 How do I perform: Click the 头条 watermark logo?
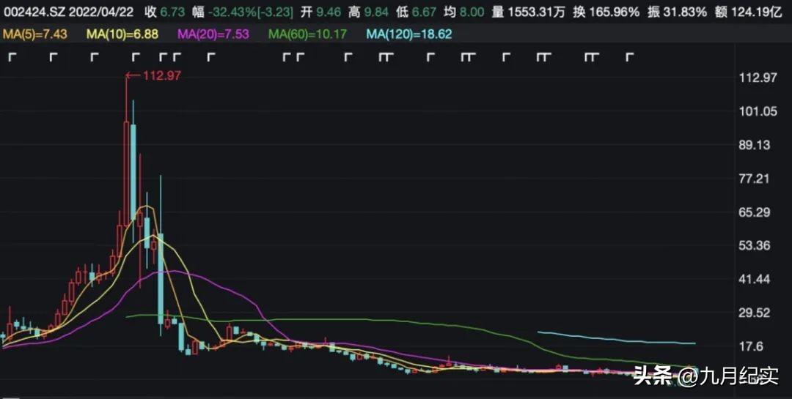click(653, 377)
